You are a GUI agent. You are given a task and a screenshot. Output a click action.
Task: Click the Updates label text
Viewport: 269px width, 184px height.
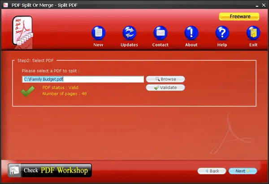coord(130,45)
